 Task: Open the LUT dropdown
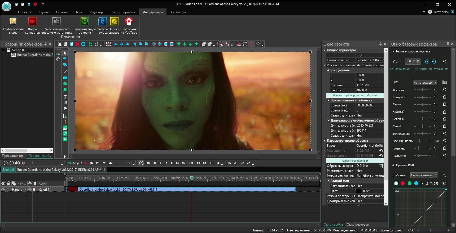(x=425, y=83)
